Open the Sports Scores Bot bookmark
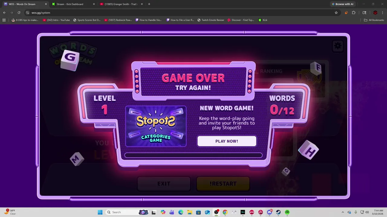 (x=87, y=20)
